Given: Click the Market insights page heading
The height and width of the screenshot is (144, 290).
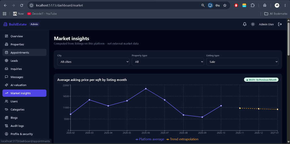Looking at the screenshot, I should (x=72, y=38).
